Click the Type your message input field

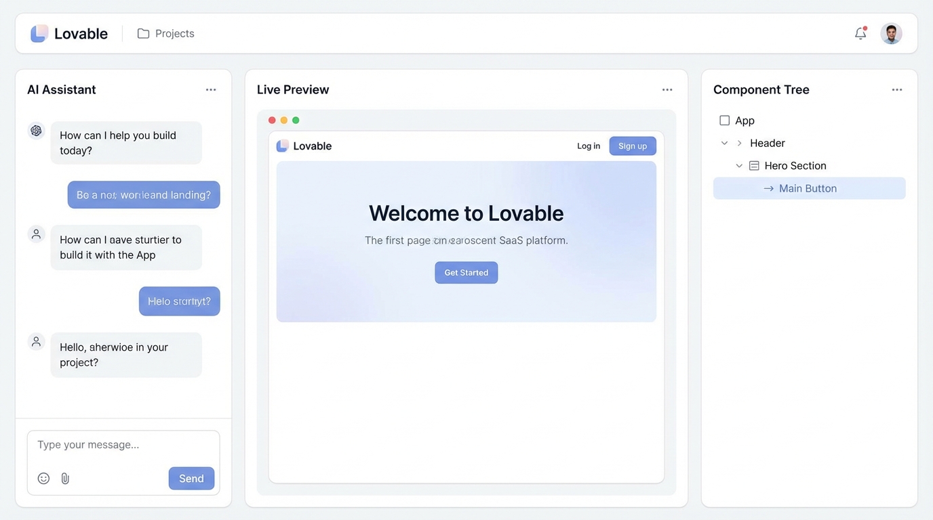click(102, 445)
